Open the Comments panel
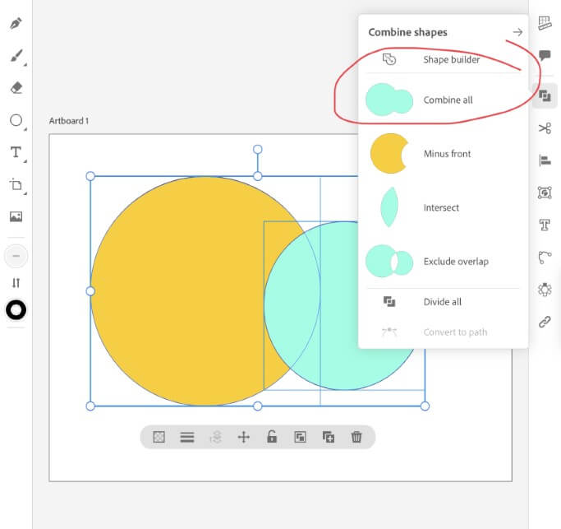The height and width of the screenshot is (529, 561). 545,55
